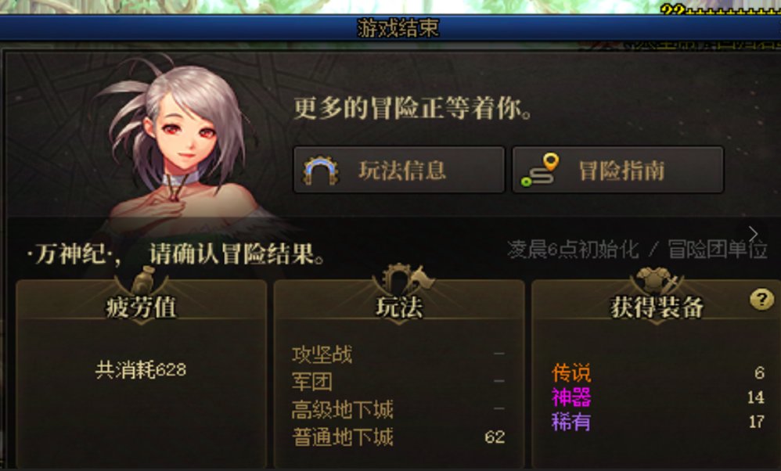
Task: Select the 玩法 panel header
Action: pos(399,307)
